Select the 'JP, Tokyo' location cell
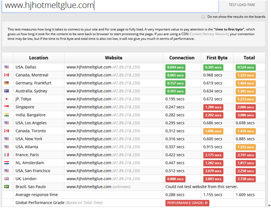271x209 pixels. coord(39,99)
